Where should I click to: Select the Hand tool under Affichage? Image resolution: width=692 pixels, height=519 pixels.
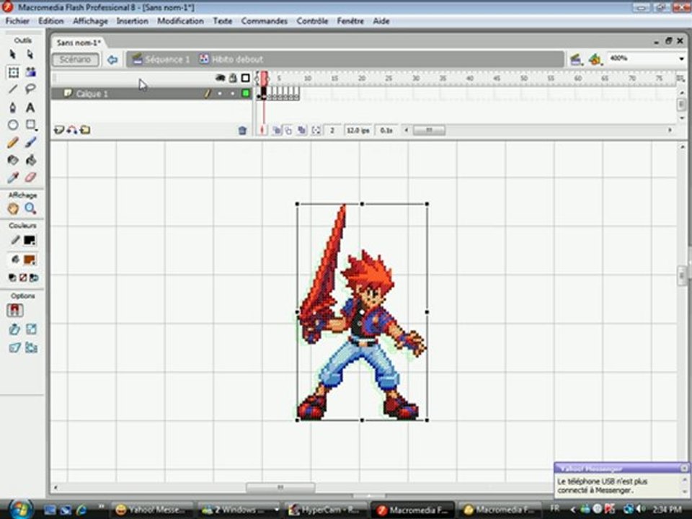13,209
